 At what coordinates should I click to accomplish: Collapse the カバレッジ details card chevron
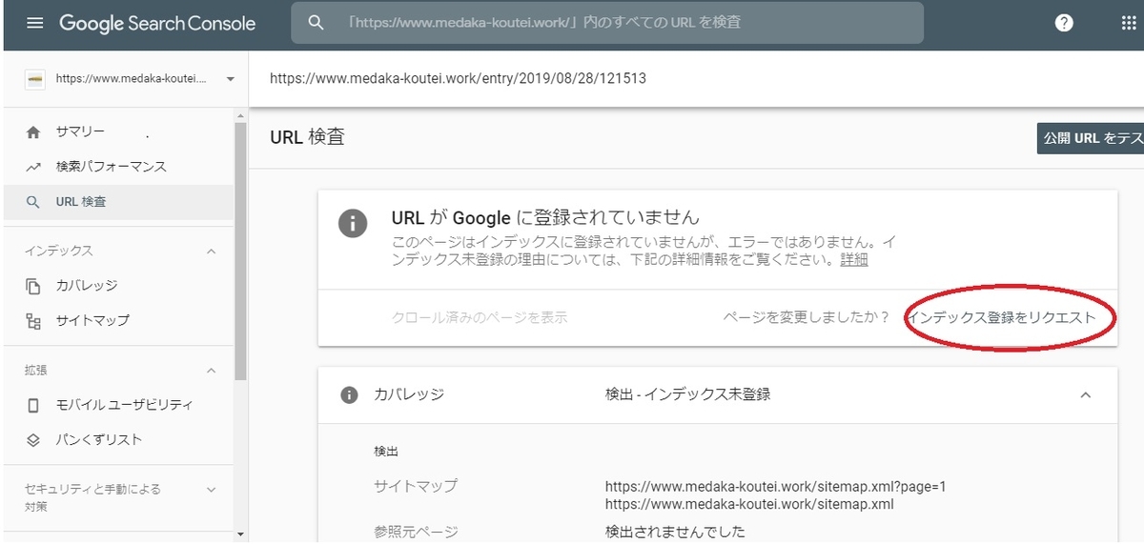coord(1085,394)
